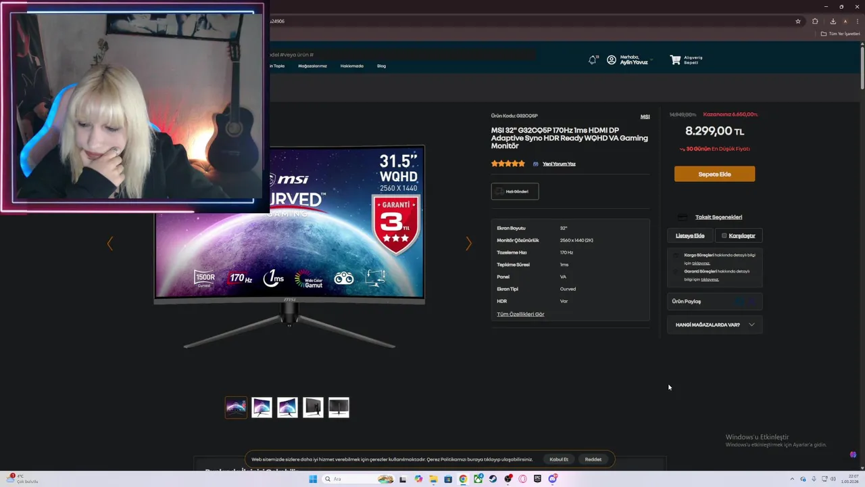
Task: Show hidden system tray icons chevron
Action: pos(793,479)
